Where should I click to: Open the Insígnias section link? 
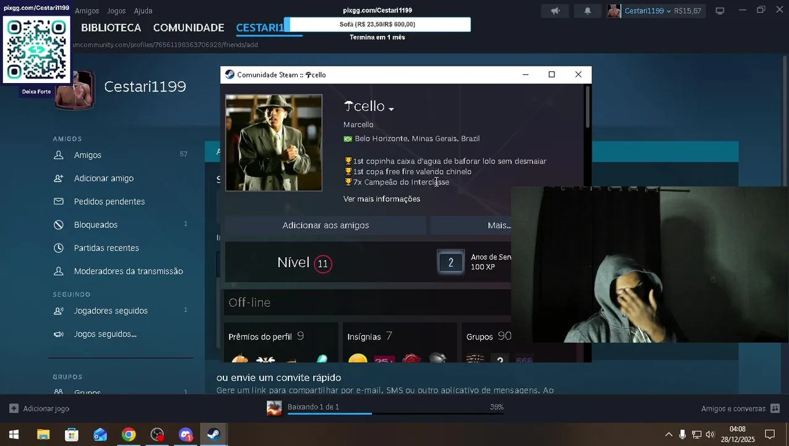[369, 336]
